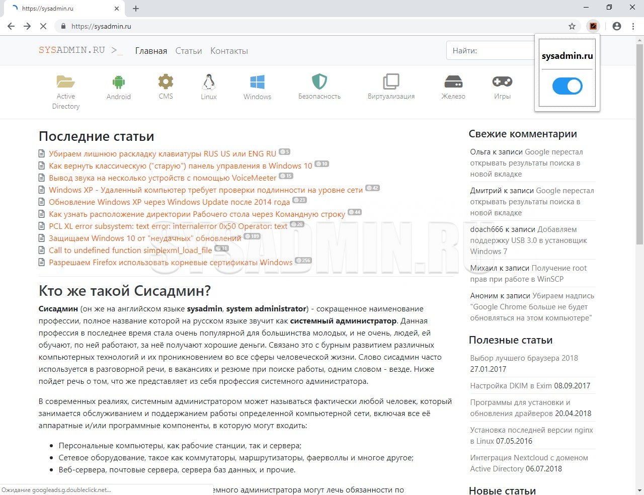
Task: Stop loading the page with X button
Action: [43, 26]
